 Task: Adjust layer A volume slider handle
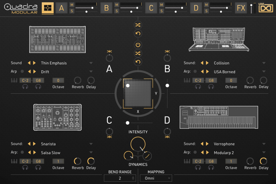tap(92, 8)
